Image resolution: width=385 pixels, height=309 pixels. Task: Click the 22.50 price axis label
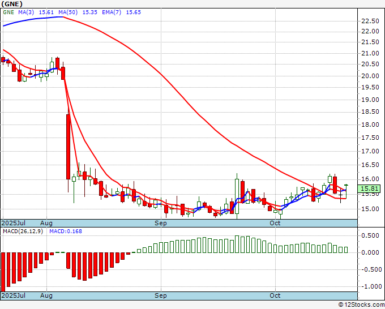pyautogui.click(x=370, y=22)
